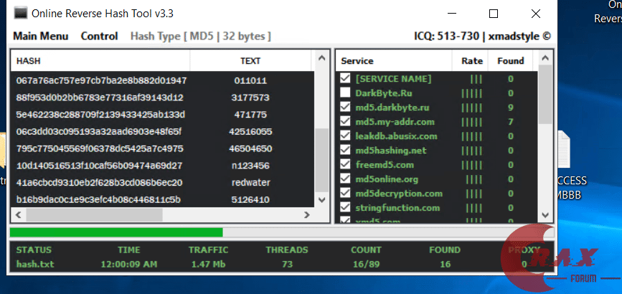Click service list scroll up arrow

coord(545,58)
